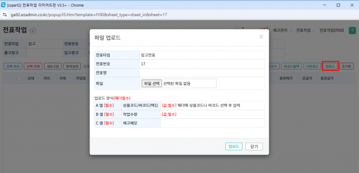Click the favorite star icon beside 전표작업 title
The width and height of the screenshot is (359, 173).
pyautogui.click(x=33, y=31)
